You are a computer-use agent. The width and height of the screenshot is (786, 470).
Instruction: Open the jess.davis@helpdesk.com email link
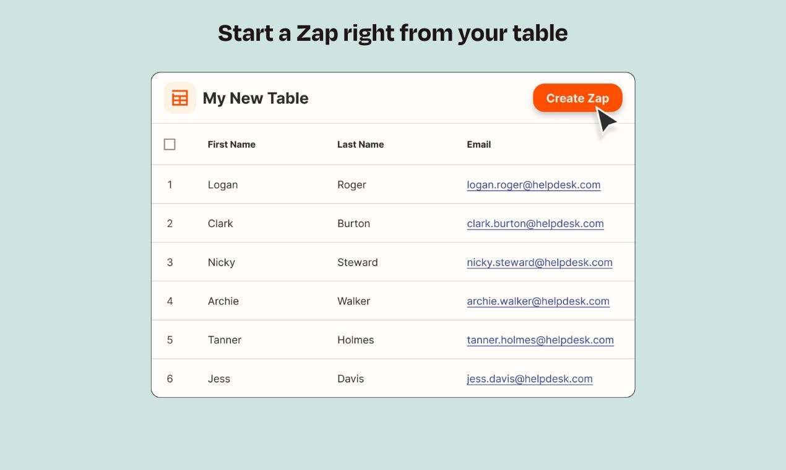530,378
